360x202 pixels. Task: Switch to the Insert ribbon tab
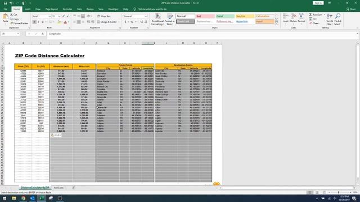pos(28,9)
